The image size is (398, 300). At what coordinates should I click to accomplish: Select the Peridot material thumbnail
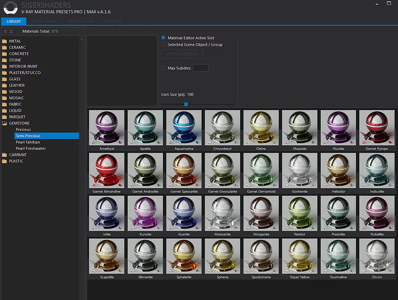click(x=299, y=213)
